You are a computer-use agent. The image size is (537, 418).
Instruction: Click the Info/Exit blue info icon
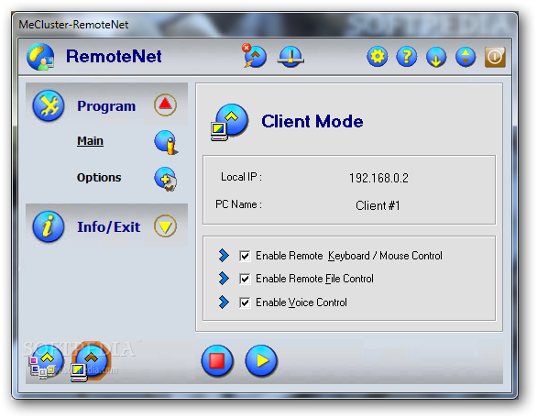point(49,226)
